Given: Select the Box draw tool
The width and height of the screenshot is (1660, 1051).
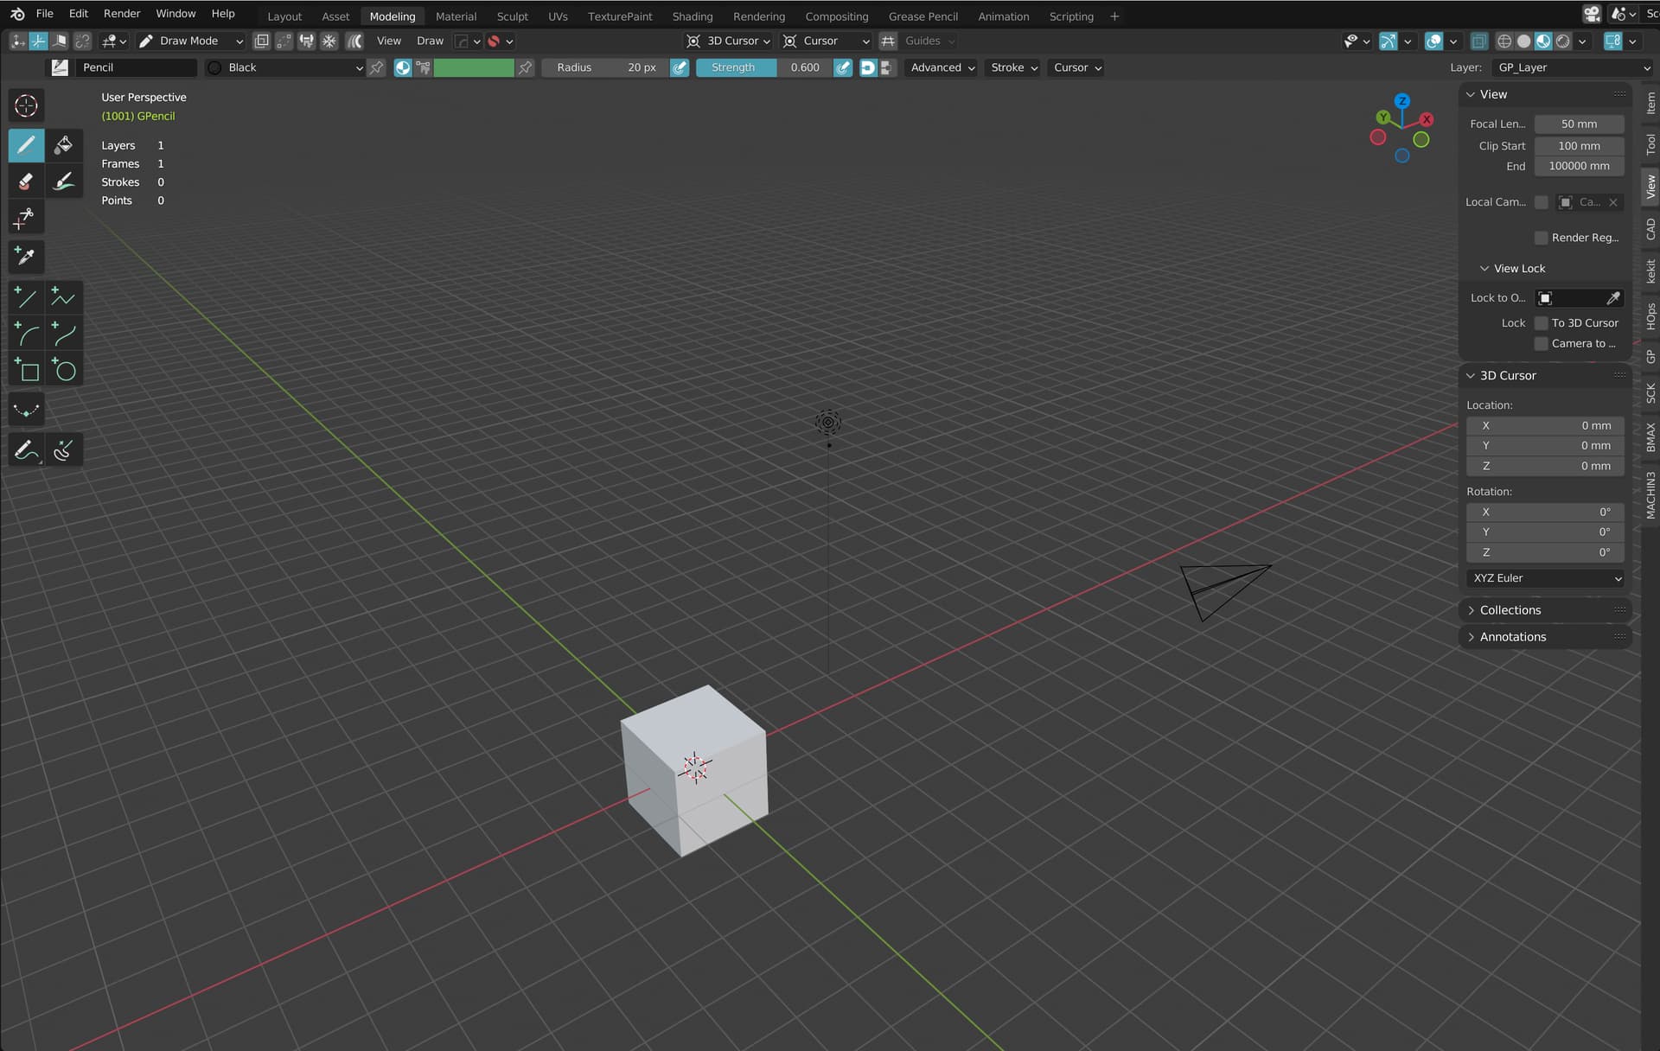Looking at the screenshot, I should pos(26,371).
